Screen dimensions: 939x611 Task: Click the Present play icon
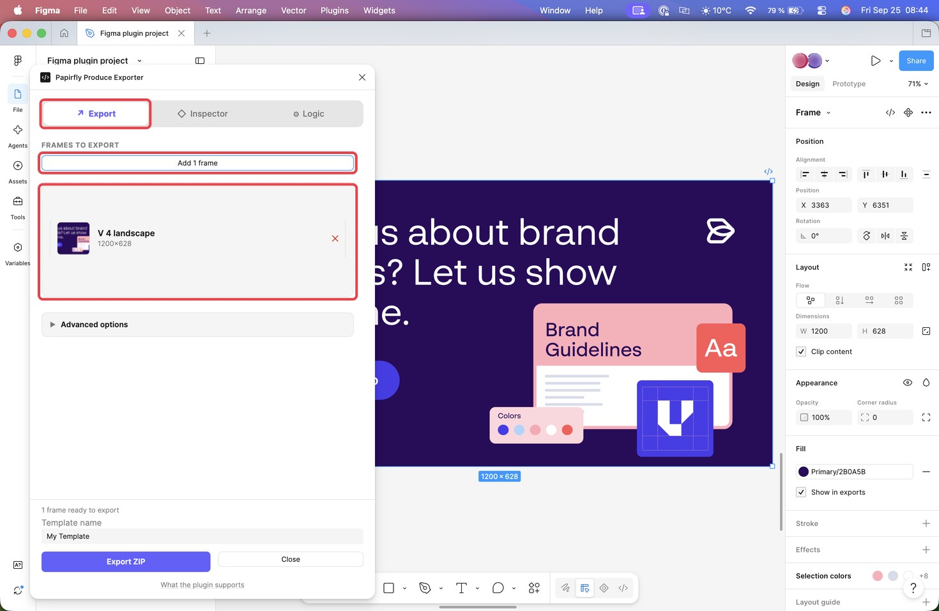click(876, 61)
